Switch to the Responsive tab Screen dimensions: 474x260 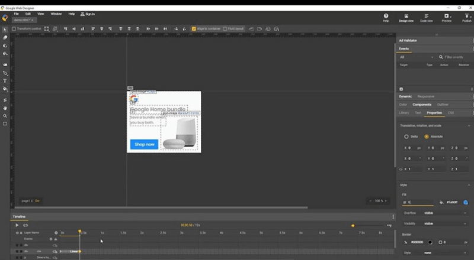coord(425,96)
